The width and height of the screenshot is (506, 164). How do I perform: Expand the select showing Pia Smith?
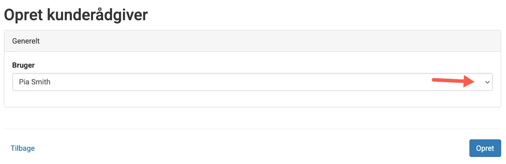253,82
